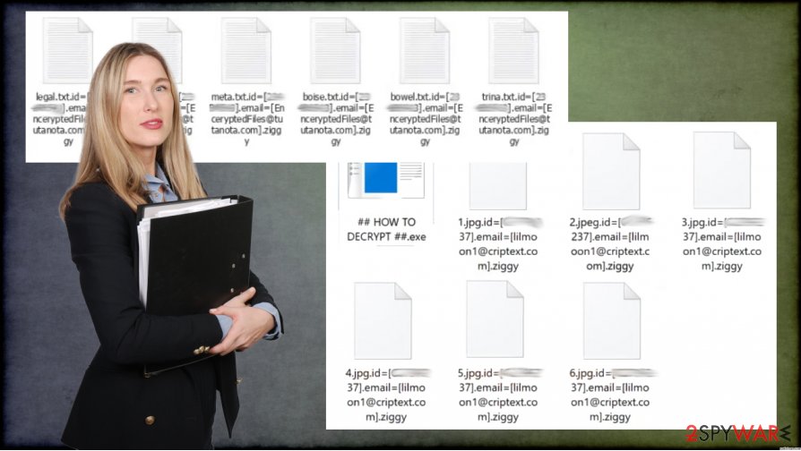
Task: Click the bowel.txt.id file name
Action: click(x=425, y=119)
